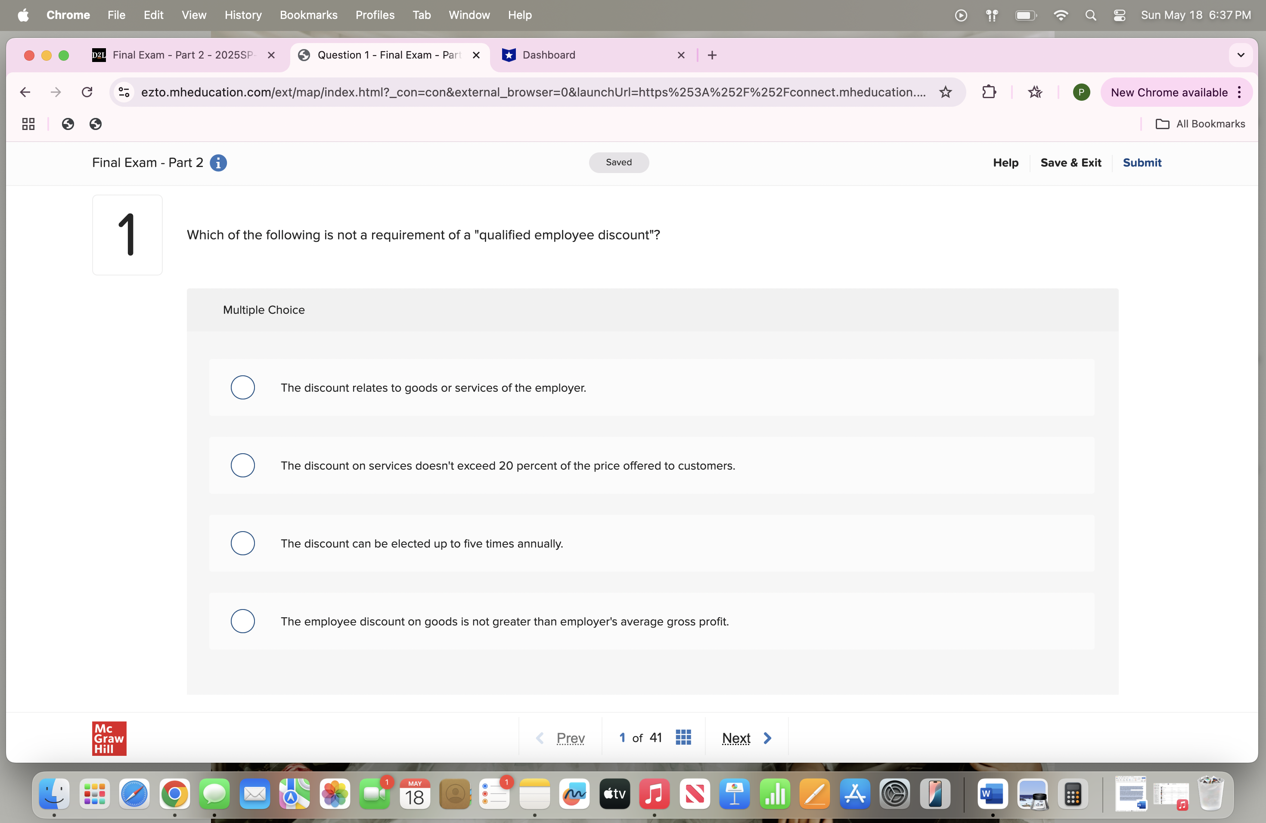Reload the page
This screenshot has width=1266, height=823.
point(87,92)
